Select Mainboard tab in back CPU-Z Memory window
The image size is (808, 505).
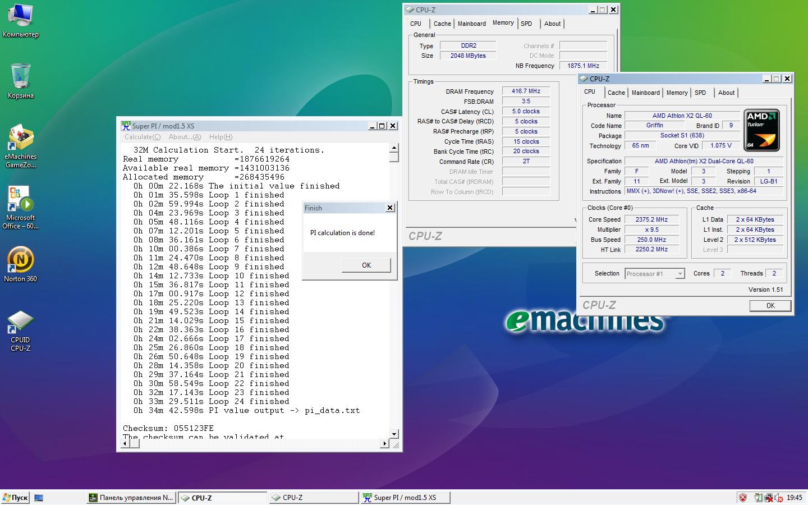[471, 24]
